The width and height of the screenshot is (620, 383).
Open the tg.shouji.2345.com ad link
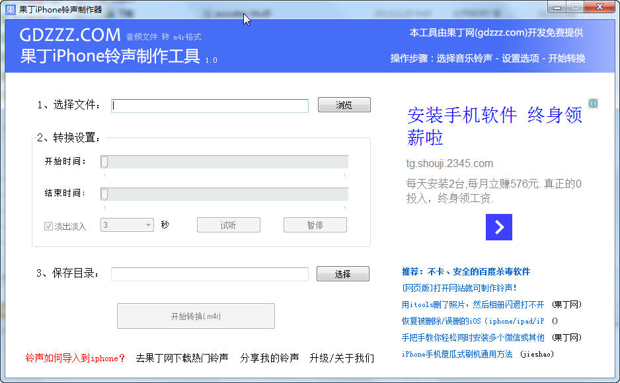(x=451, y=162)
